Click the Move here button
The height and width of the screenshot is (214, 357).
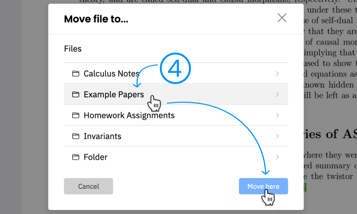(x=263, y=186)
